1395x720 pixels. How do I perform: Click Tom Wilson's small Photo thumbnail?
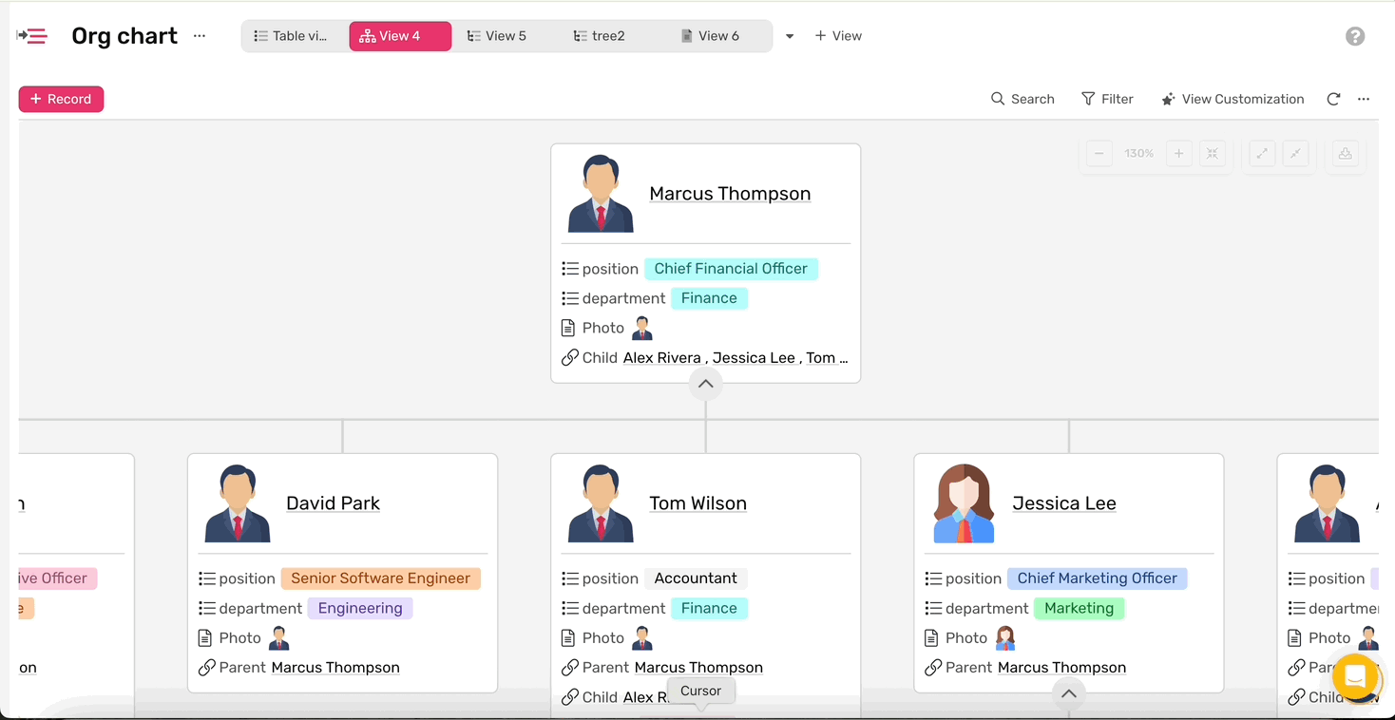642,637
